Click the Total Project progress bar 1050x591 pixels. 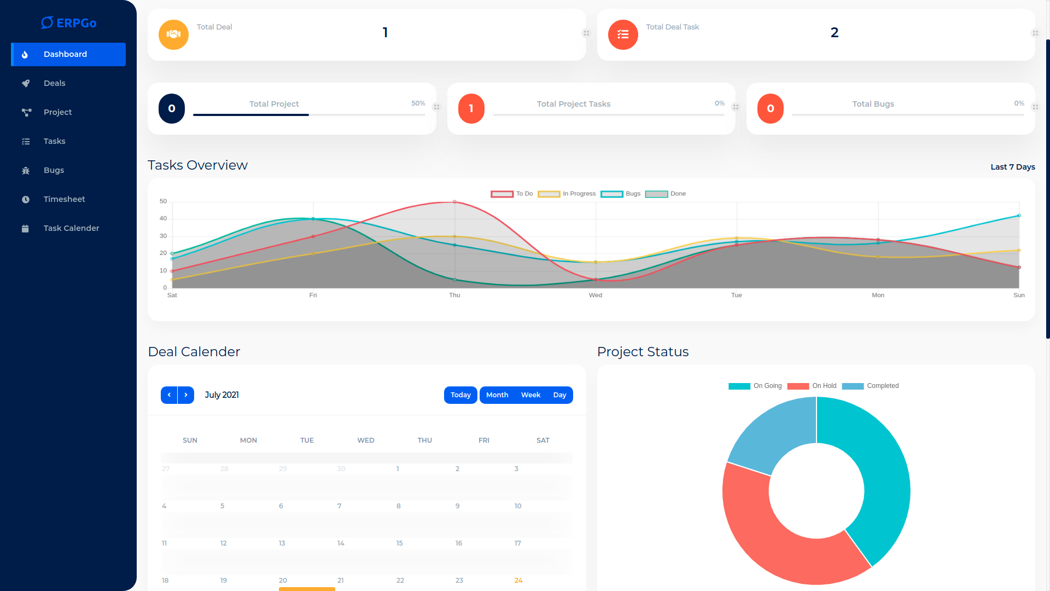click(x=309, y=115)
